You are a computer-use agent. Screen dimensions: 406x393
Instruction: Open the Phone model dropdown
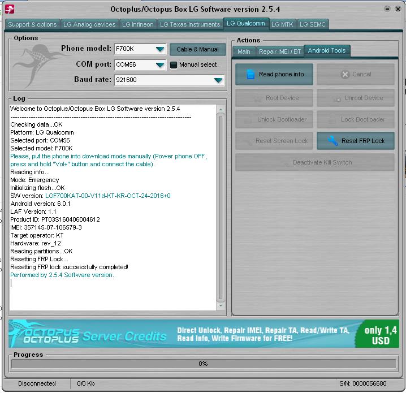(x=160, y=49)
